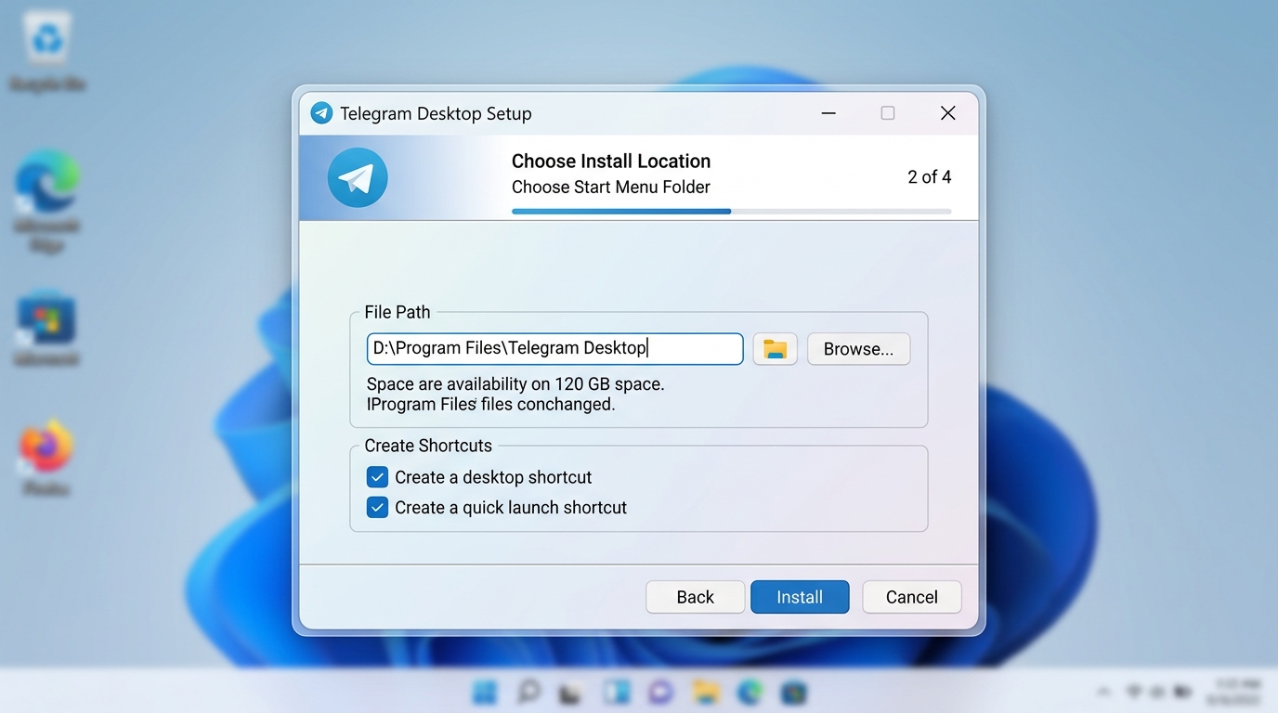Open the purple Chat icon on taskbar
Screen dimensions: 1278x713
(661, 692)
